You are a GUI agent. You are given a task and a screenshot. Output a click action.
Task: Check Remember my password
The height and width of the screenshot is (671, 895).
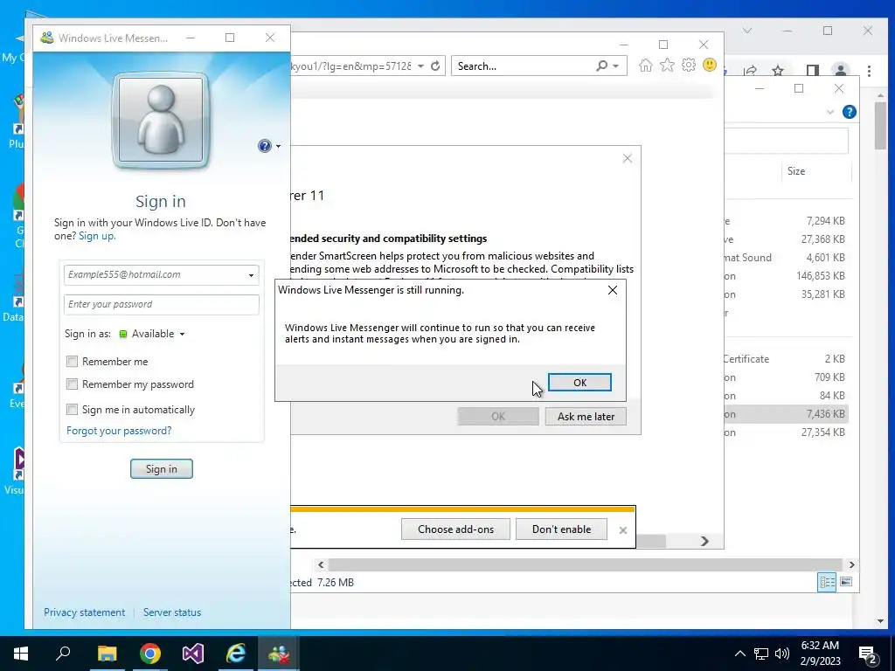click(72, 384)
